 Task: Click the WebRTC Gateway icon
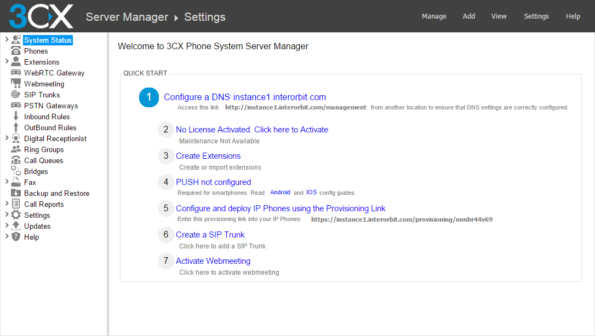click(16, 73)
